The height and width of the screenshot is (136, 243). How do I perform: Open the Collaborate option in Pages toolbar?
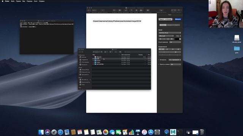pos(161,10)
